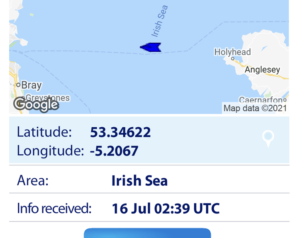Click the green park patch near the map's upper-left coast

[32, 15]
